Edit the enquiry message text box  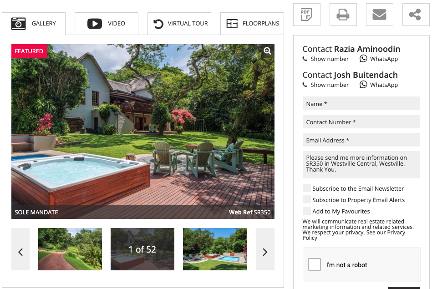(x=361, y=164)
